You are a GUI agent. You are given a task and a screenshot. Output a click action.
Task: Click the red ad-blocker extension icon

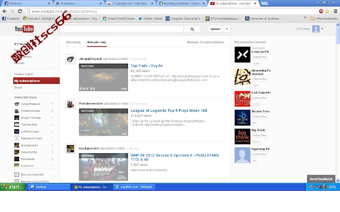(321, 11)
